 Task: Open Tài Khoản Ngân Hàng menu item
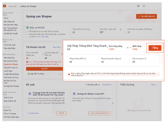11,117
